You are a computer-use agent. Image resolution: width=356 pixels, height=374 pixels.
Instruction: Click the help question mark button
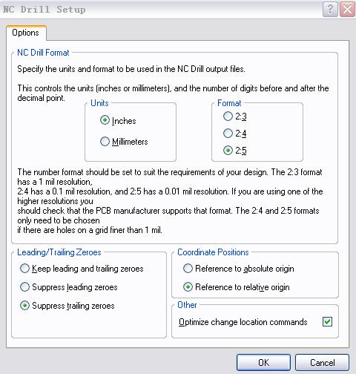pos(330,10)
